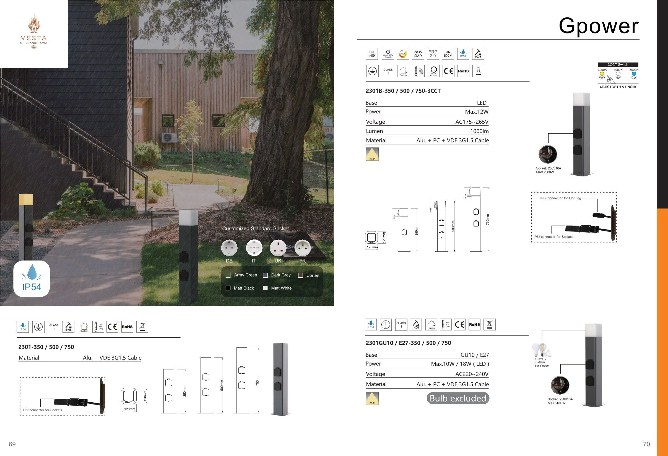Select the 3000K WW yellow dot
668x456 pixels.
(602, 74)
